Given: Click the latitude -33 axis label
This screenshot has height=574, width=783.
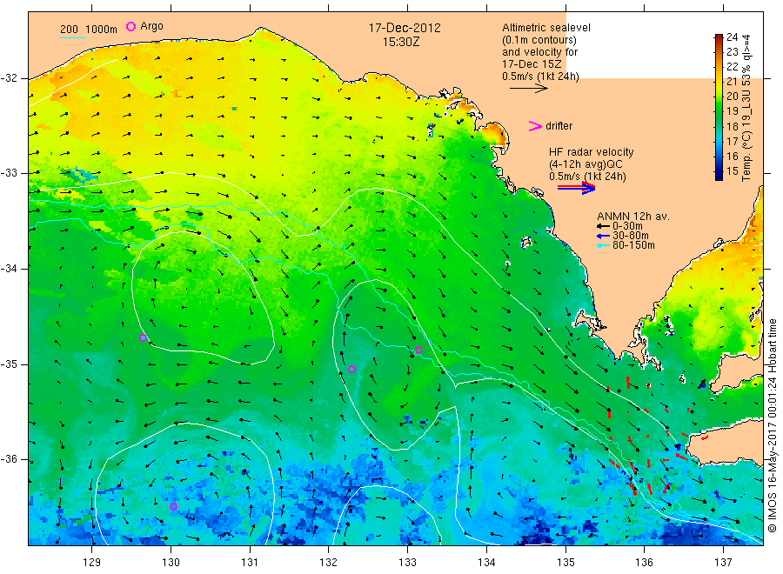Looking at the screenshot, I should coord(9,173).
